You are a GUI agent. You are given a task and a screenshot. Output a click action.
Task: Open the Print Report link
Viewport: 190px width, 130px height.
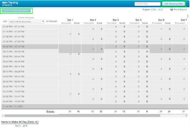tap(180, 10)
